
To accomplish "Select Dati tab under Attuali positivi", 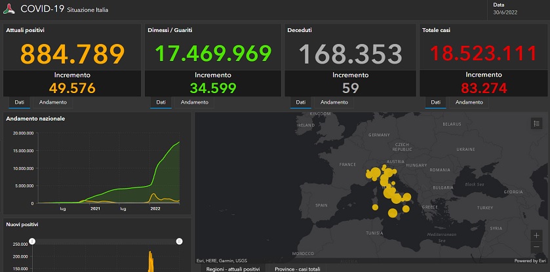I will pyautogui.click(x=19, y=102).
